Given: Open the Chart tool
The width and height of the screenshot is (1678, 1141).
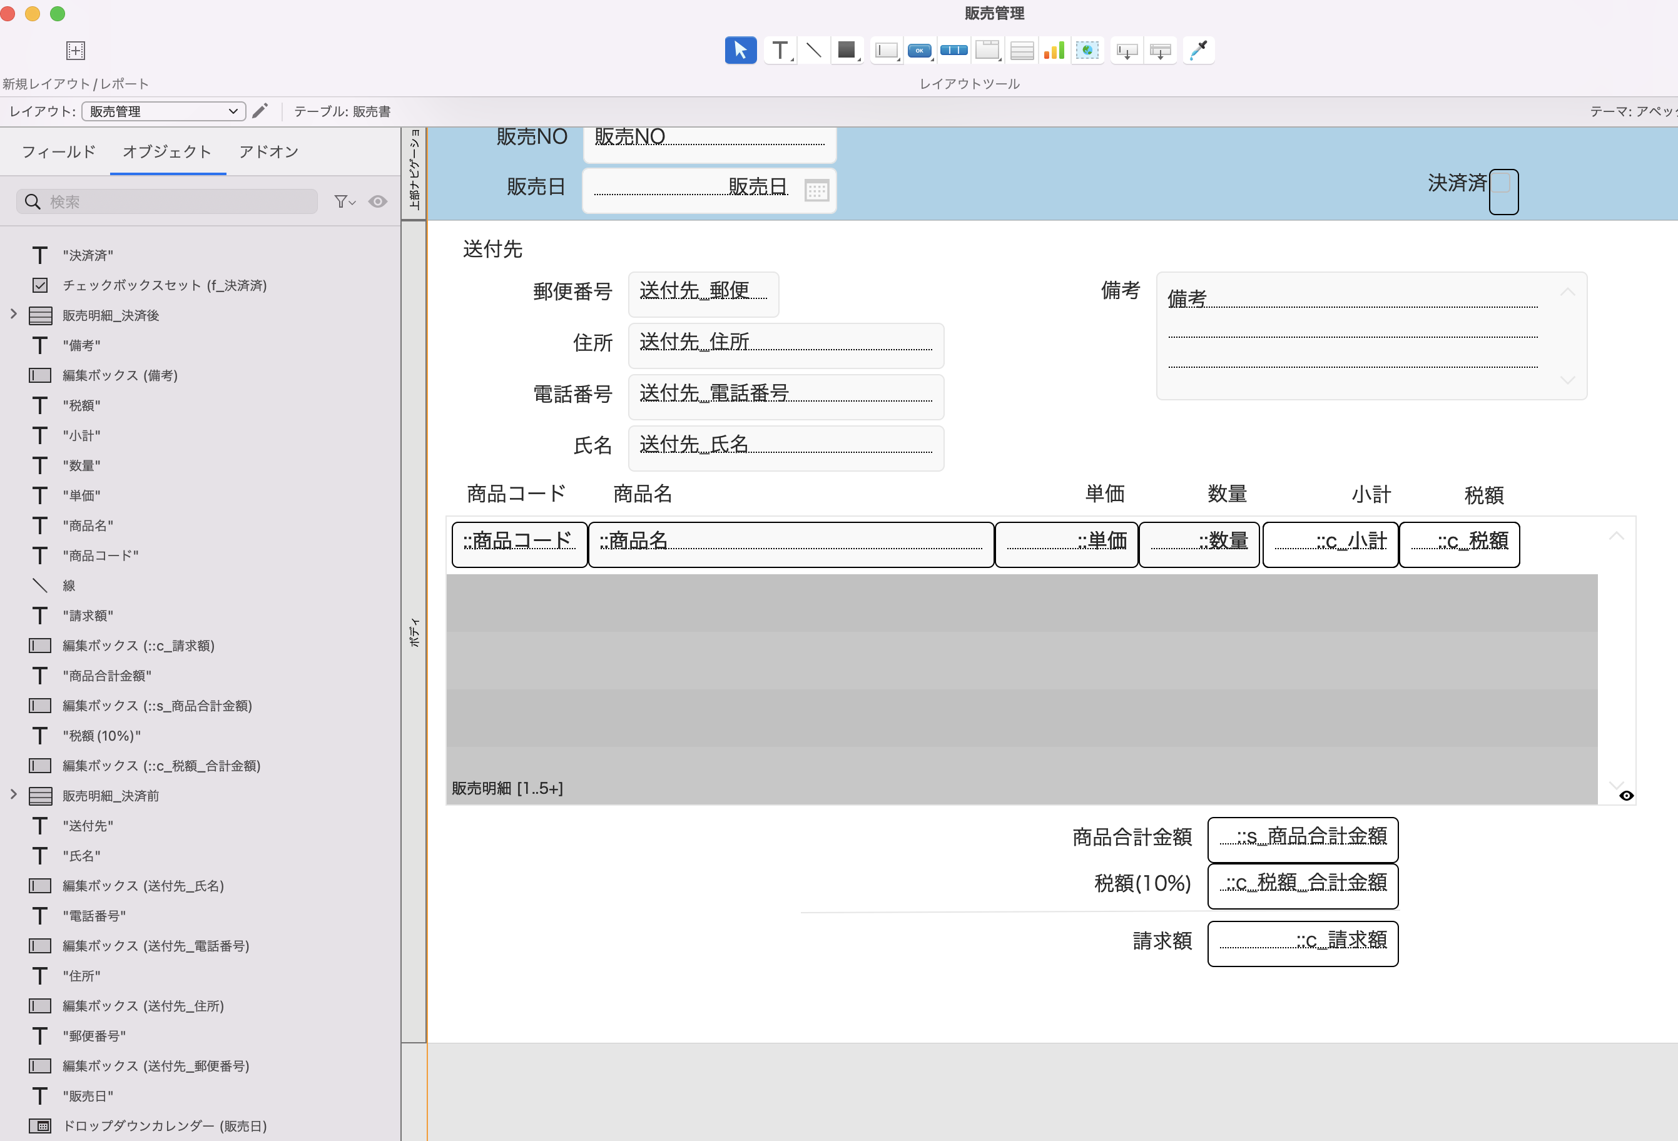Looking at the screenshot, I should (1054, 50).
